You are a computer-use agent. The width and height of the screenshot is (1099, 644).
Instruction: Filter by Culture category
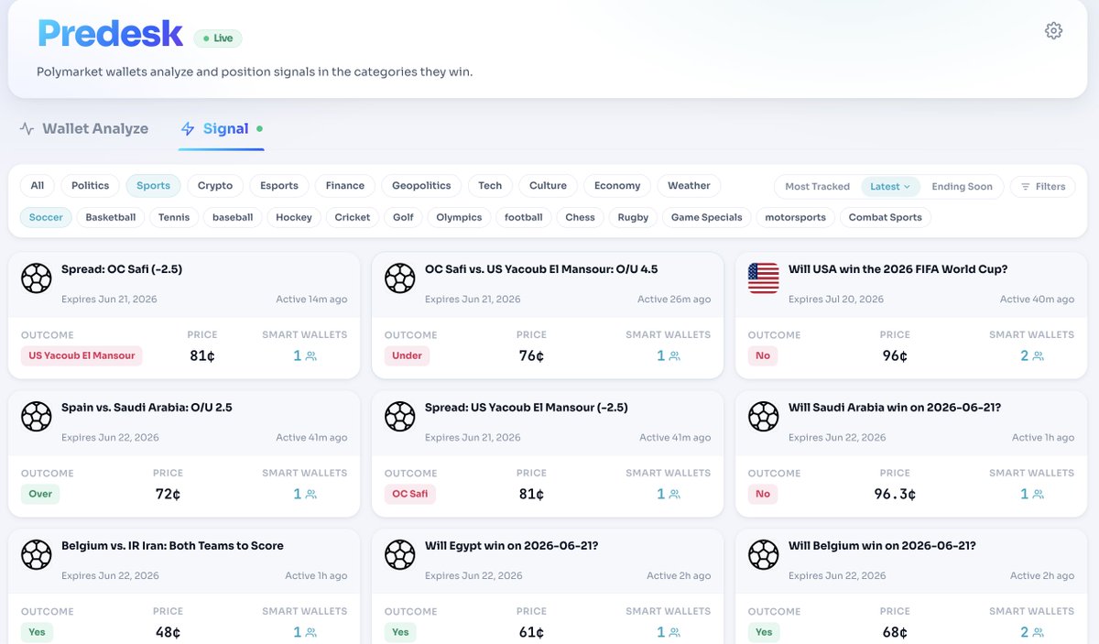tap(548, 186)
